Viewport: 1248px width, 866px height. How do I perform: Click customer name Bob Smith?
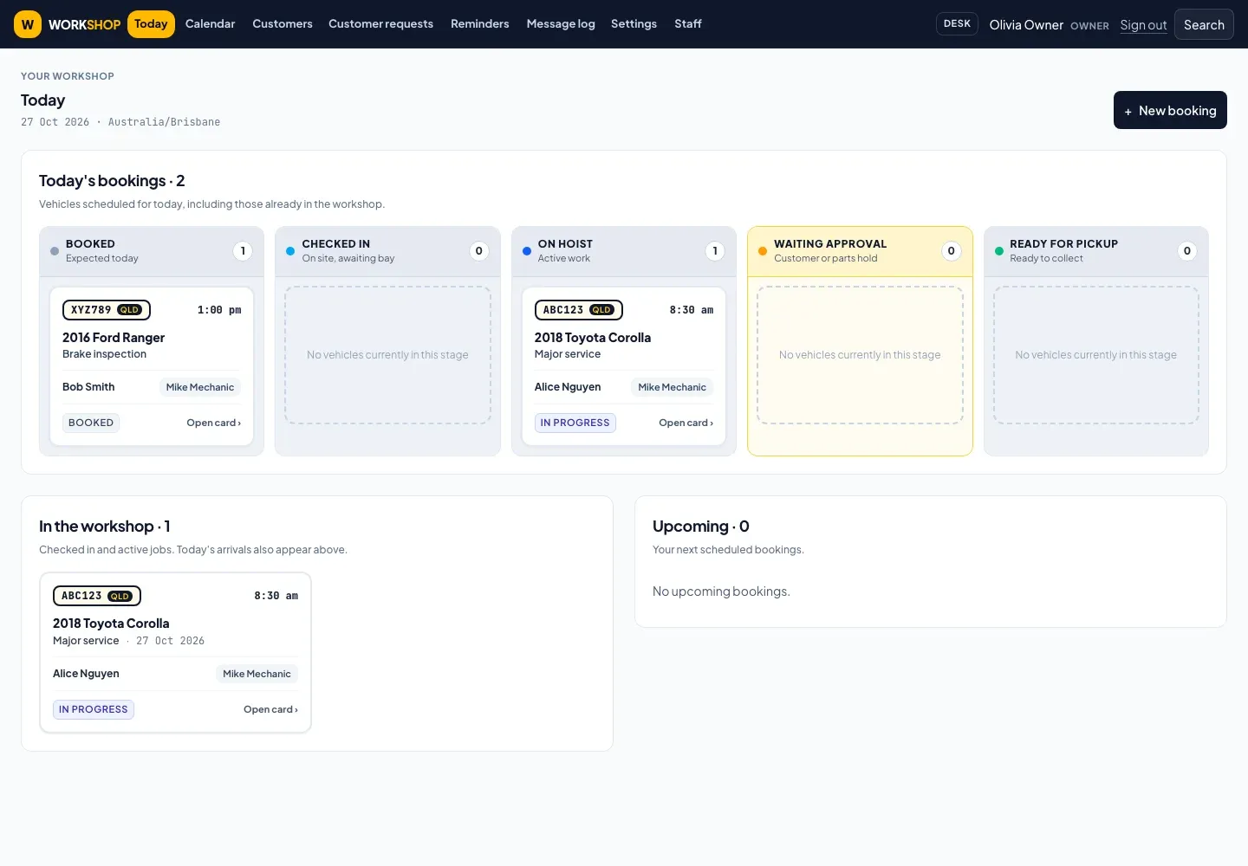[x=88, y=387]
